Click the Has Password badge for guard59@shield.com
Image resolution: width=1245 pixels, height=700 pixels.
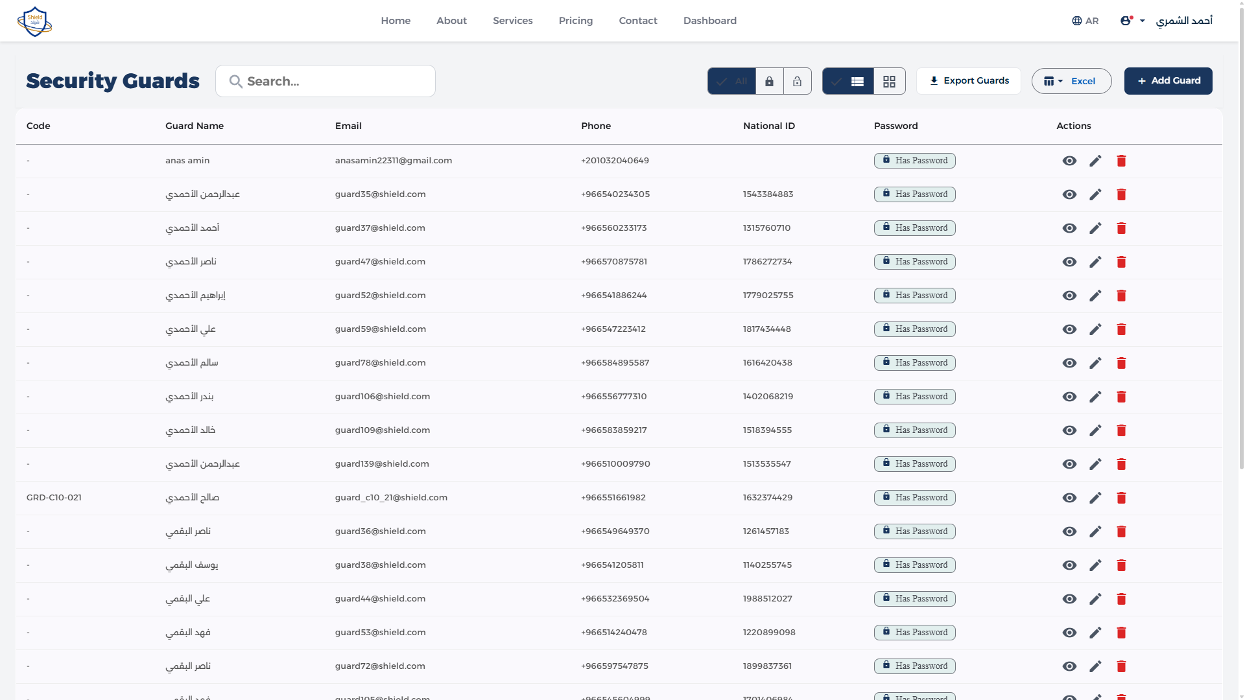[x=914, y=329]
